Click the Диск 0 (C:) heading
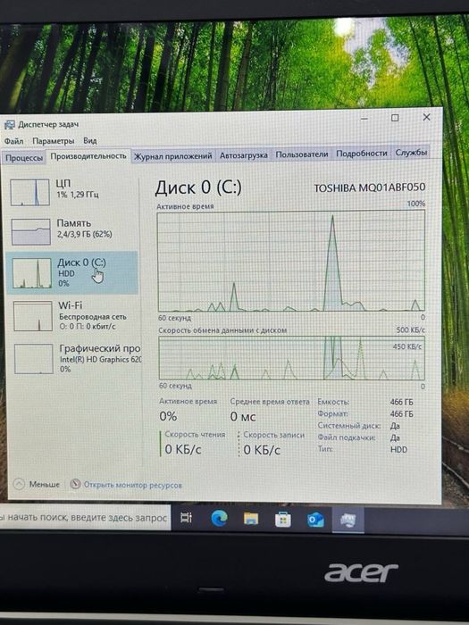469x625 pixels. pyautogui.click(x=198, y=187)
